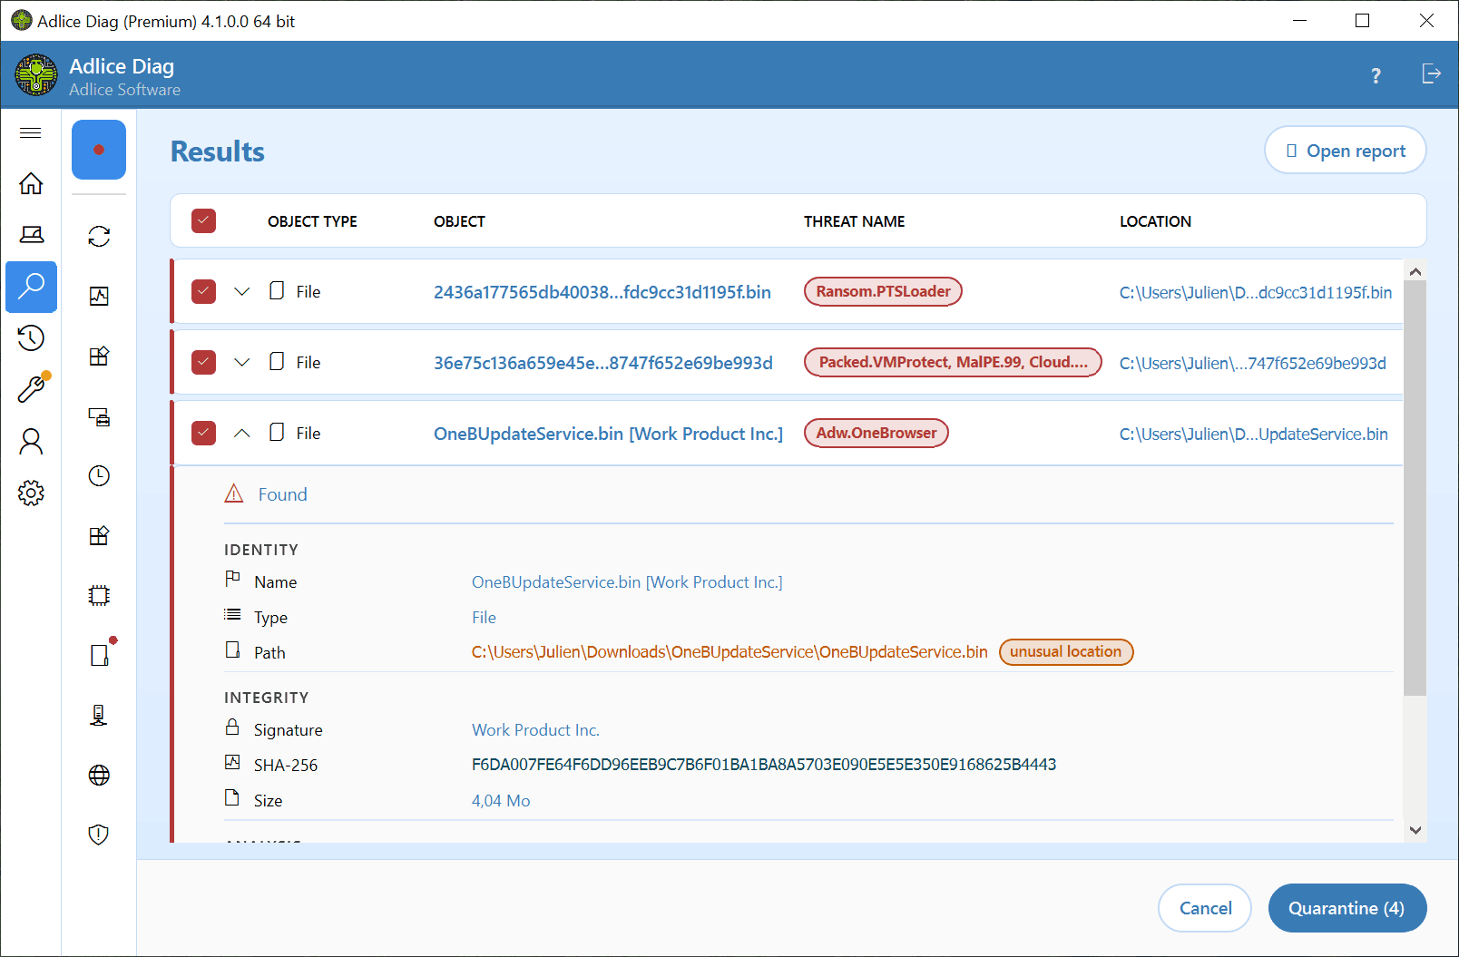Screen dimensions: 1459x957
Task: Toggle the hamburger menu in sidebar
Action: click(x=31, y=133)
